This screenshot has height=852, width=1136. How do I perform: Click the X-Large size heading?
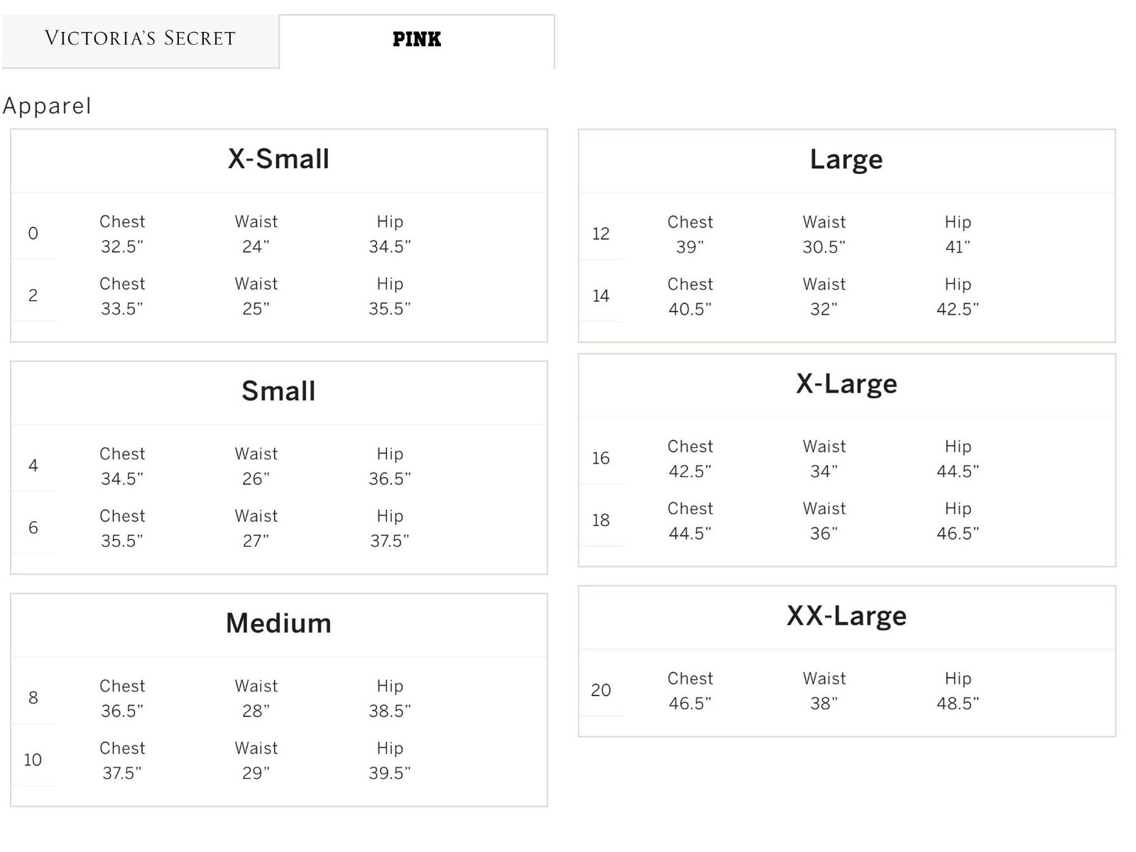[x=846, y=384]
